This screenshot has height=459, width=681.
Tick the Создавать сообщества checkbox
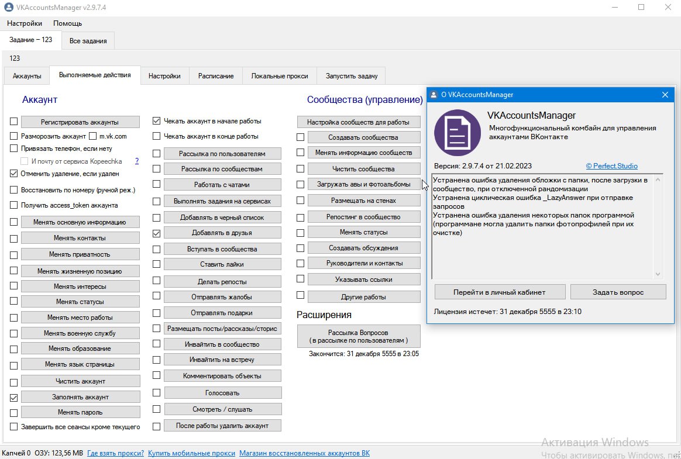[300, 137]
